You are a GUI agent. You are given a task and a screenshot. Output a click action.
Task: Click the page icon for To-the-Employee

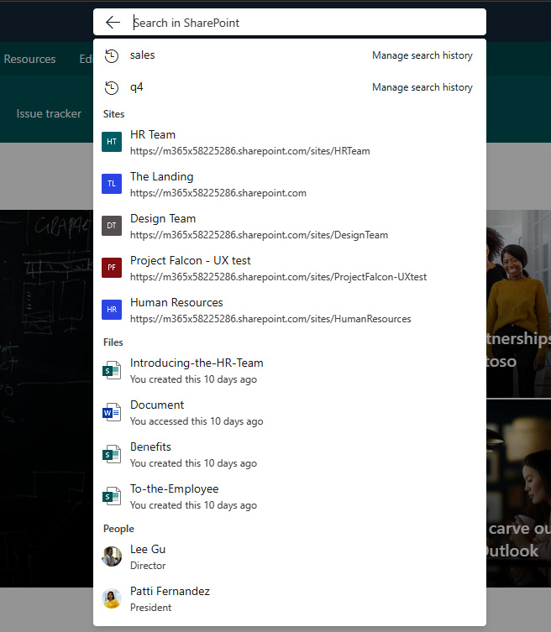pos(112,496)
